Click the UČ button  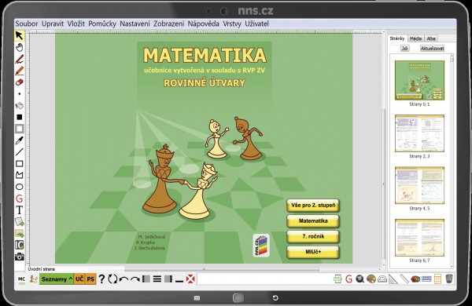(x=79, y=279)
